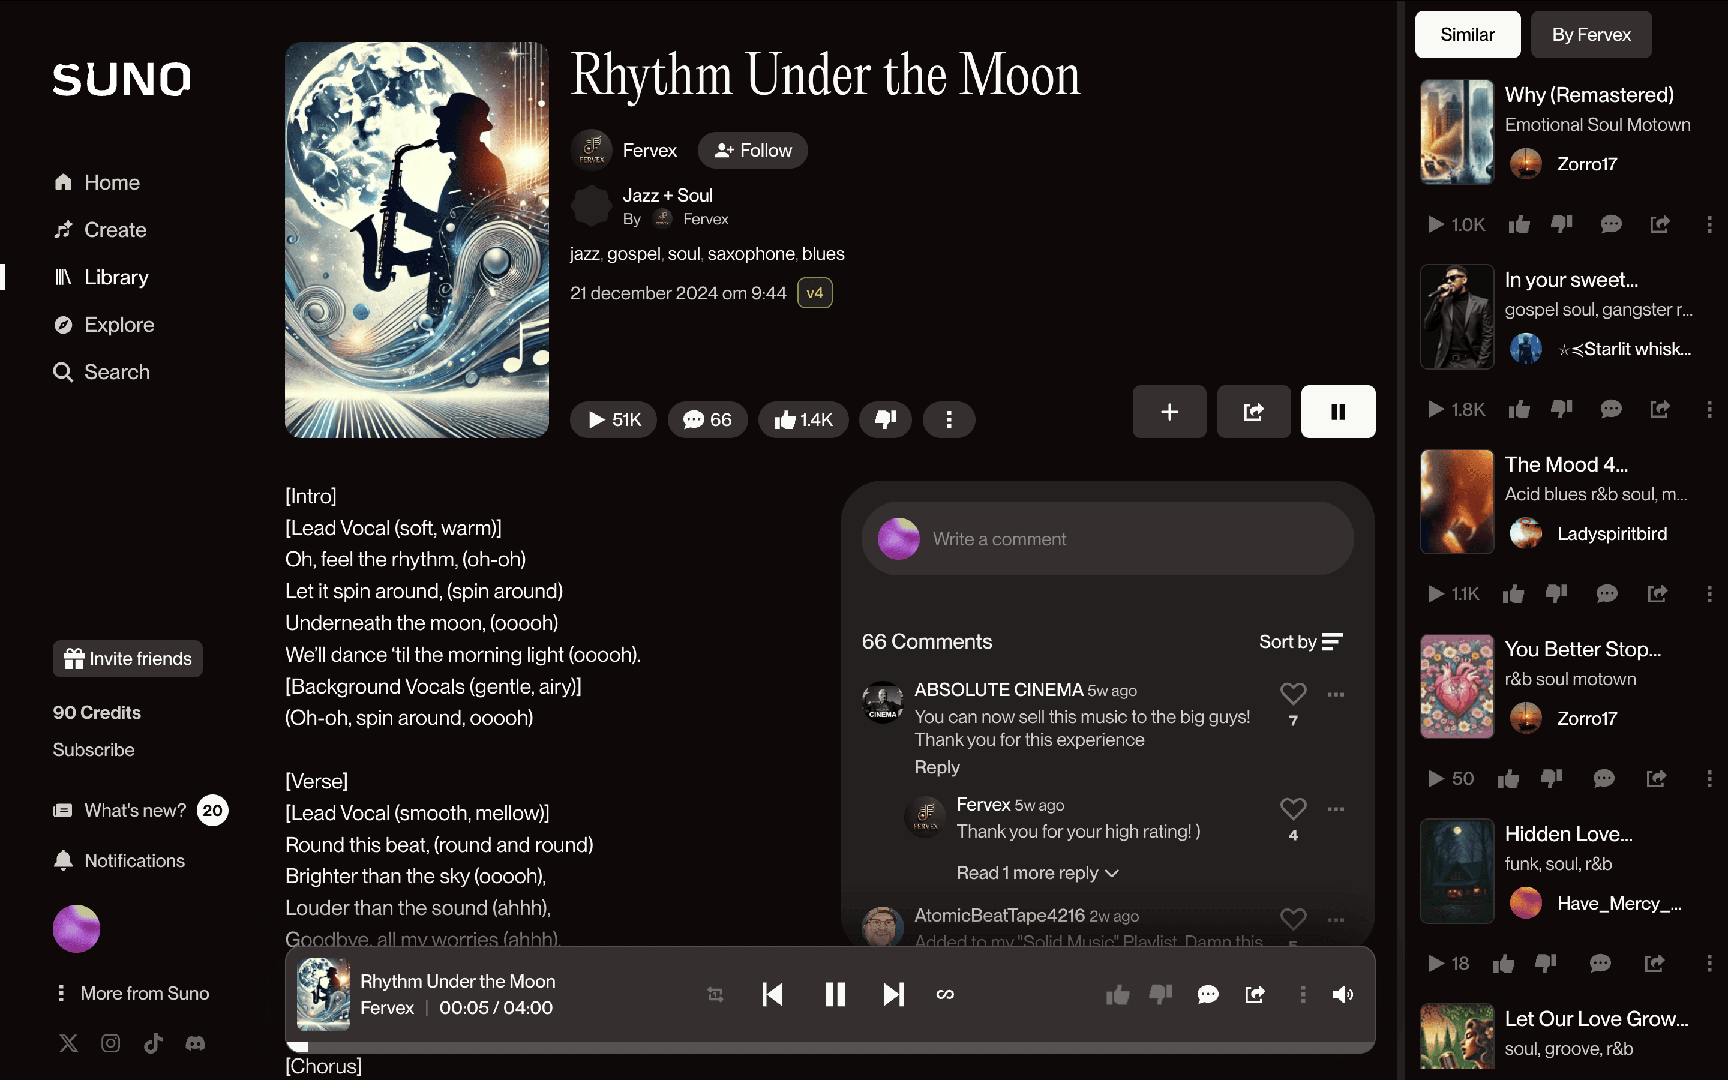The image size is (1728, 1080).
Task: Mute volume with the speaker icon
Action: point(1342,994)
